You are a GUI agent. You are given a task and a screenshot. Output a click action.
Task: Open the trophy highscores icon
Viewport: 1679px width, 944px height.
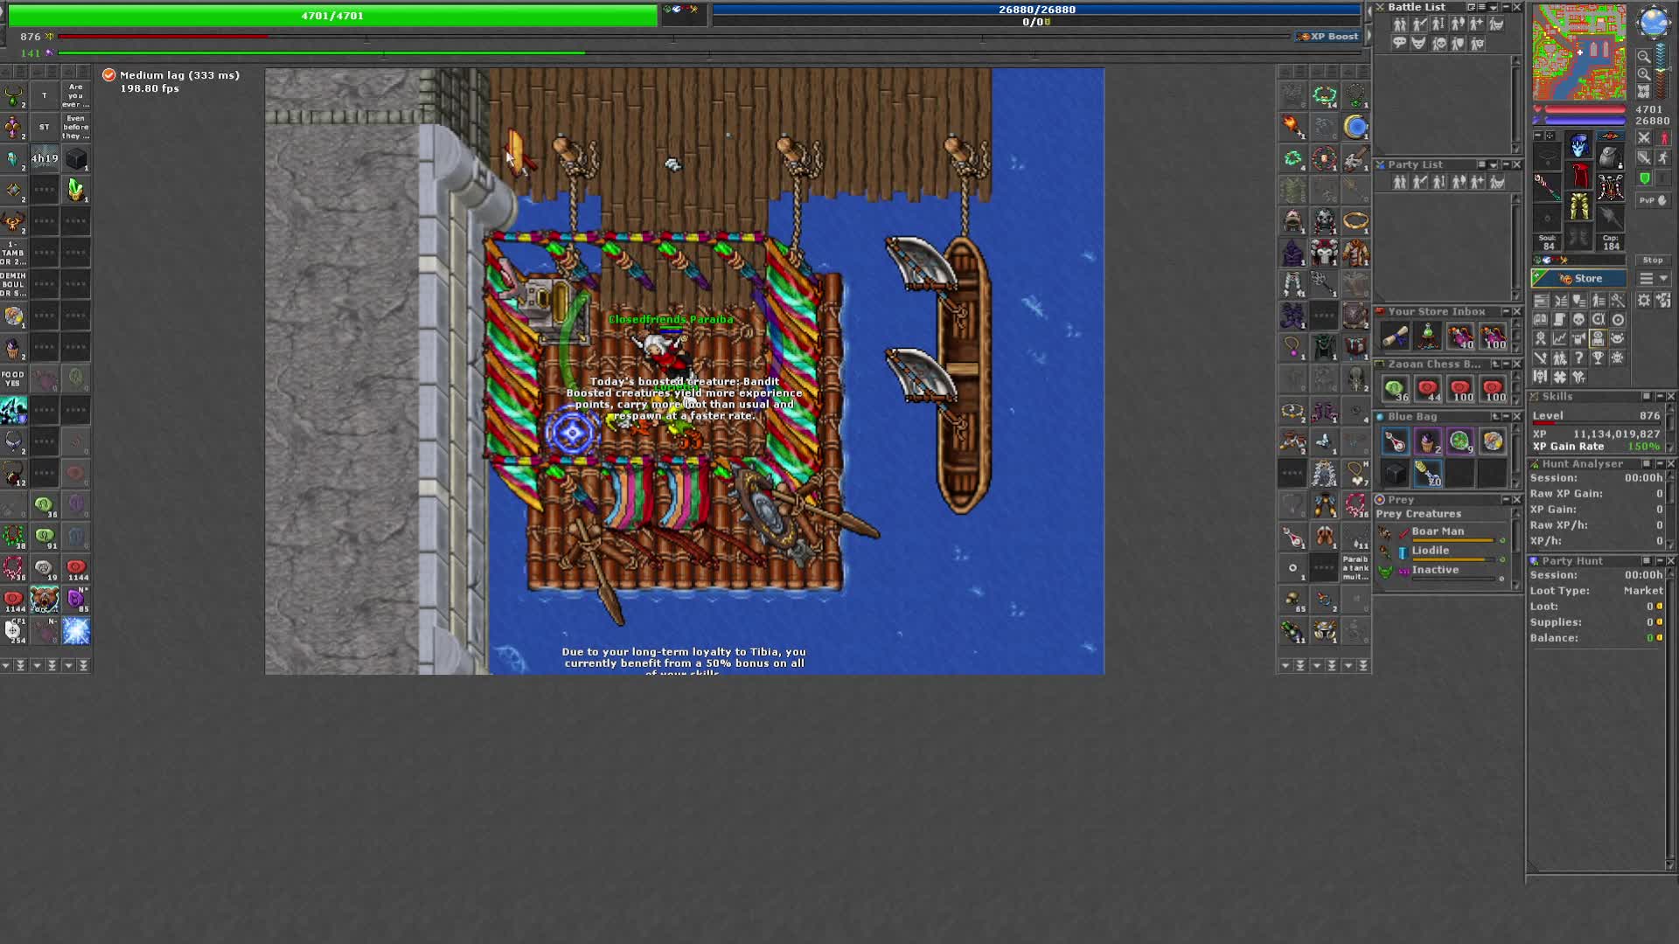click(1598, 357)
